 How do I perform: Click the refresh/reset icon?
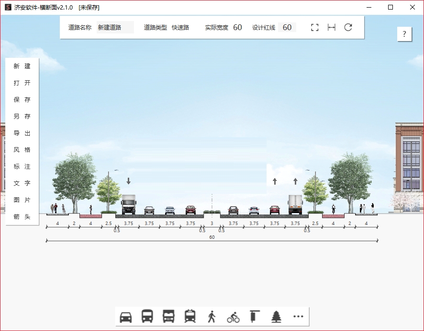click(348, 27)
